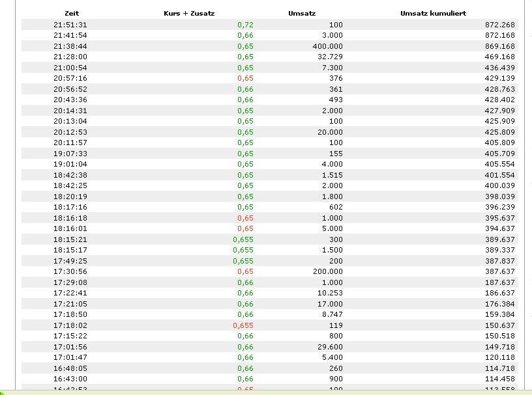Click the Umsatz kumuliert column header
The width and height of the screenshot is (532, 395).
[434, 14]
